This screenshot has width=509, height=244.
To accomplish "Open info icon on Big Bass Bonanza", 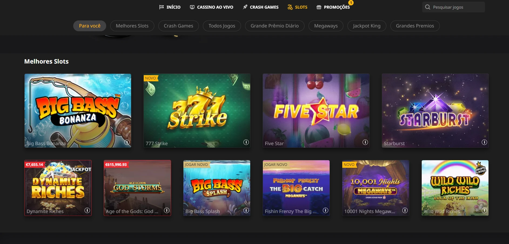I will pyautogui.click(x=127, y=142).
